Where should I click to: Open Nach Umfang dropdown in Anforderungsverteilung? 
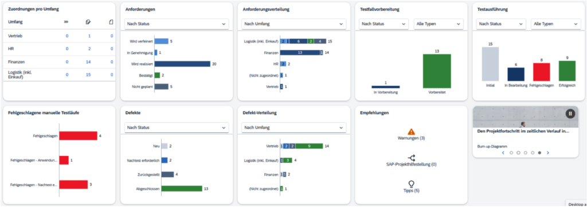coord(294,24)
